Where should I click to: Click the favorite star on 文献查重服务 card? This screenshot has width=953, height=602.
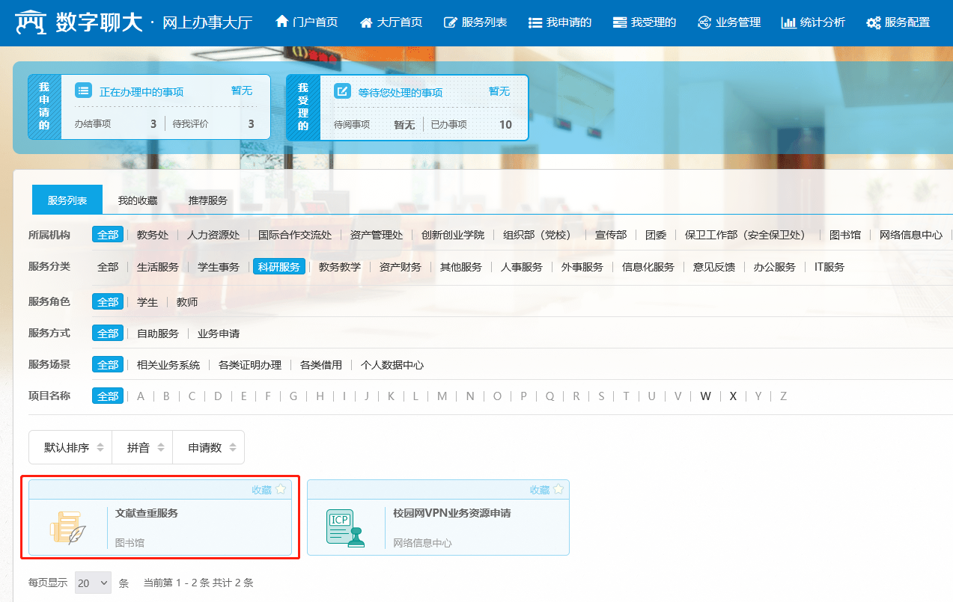point(281,490)
